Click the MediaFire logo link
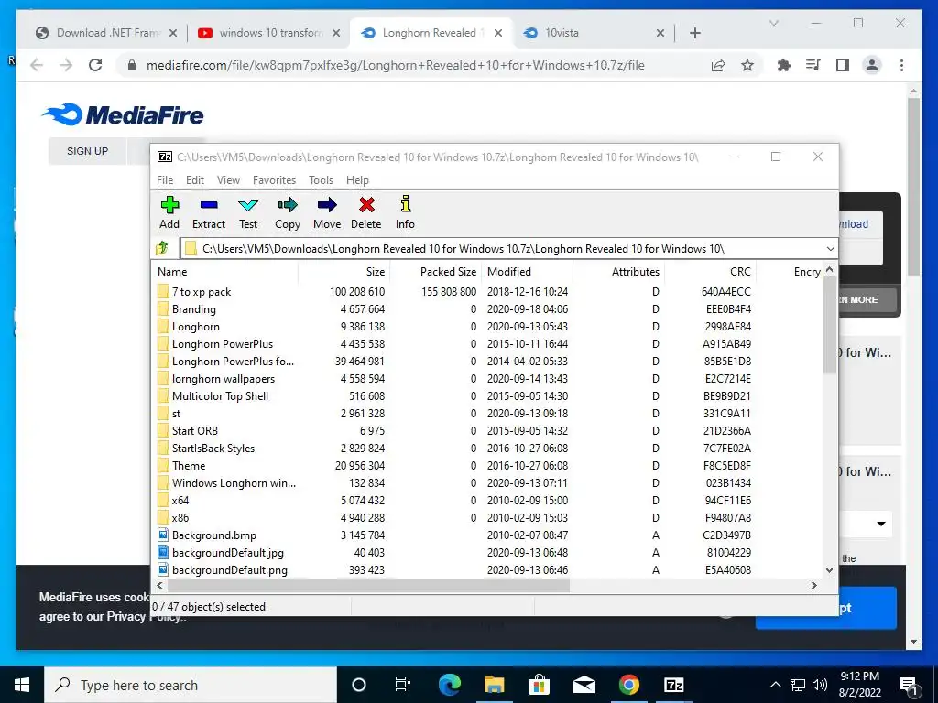The width and height of the screenshot is (938, 703). coord(123,114)
